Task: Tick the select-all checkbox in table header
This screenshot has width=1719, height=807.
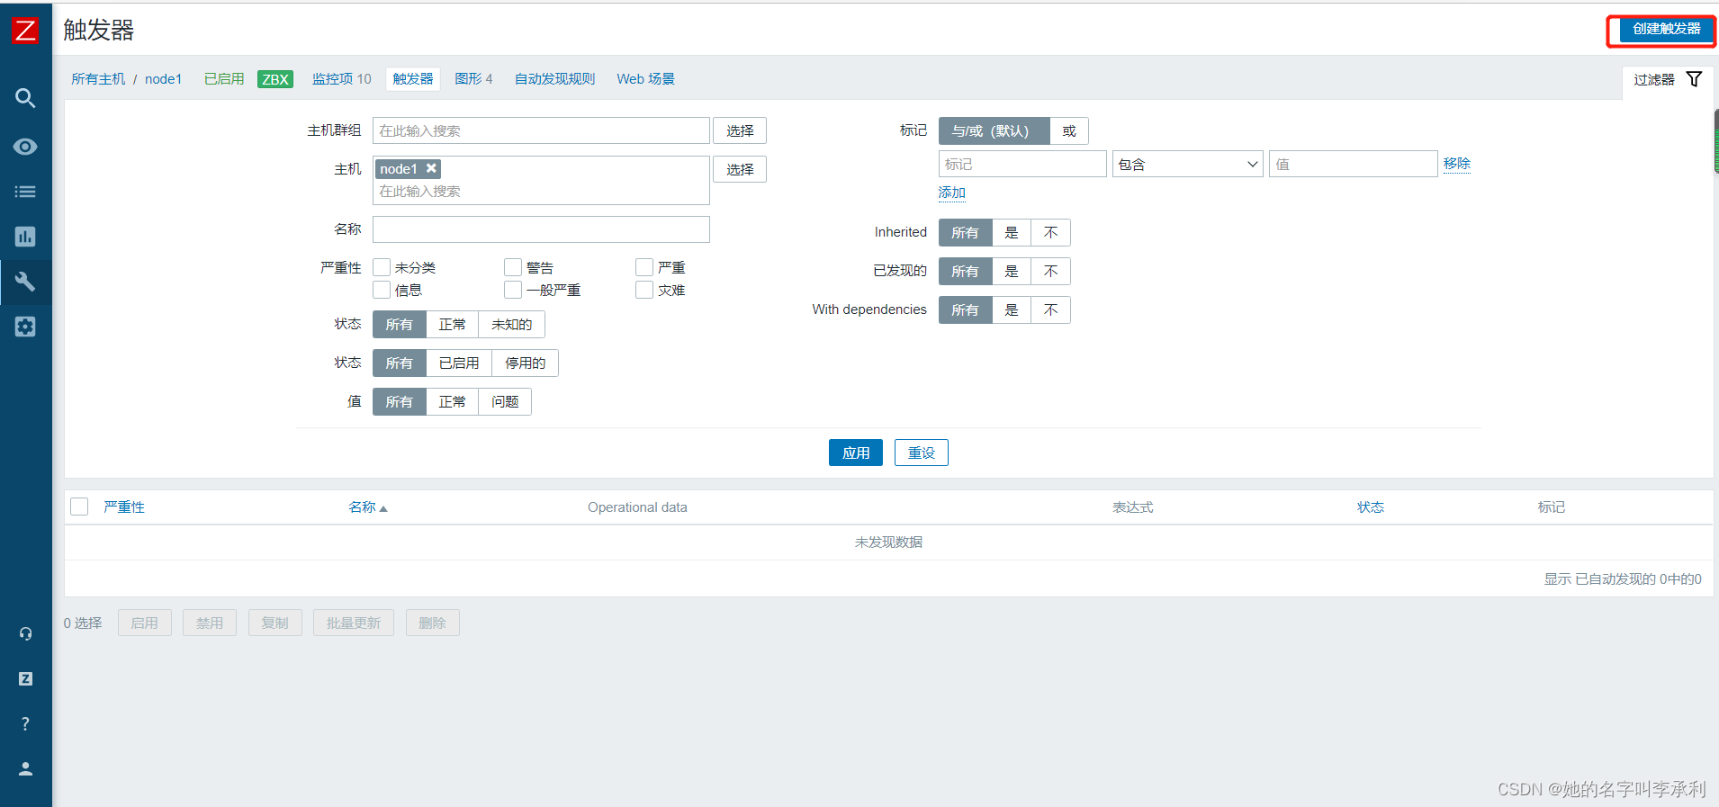Action: [x=79, y=507]
